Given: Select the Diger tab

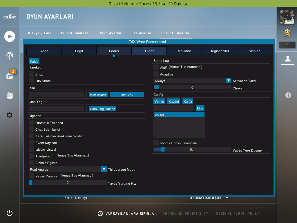Looking at the screenshot, I should pyautogui.click(x=149, y=51).
